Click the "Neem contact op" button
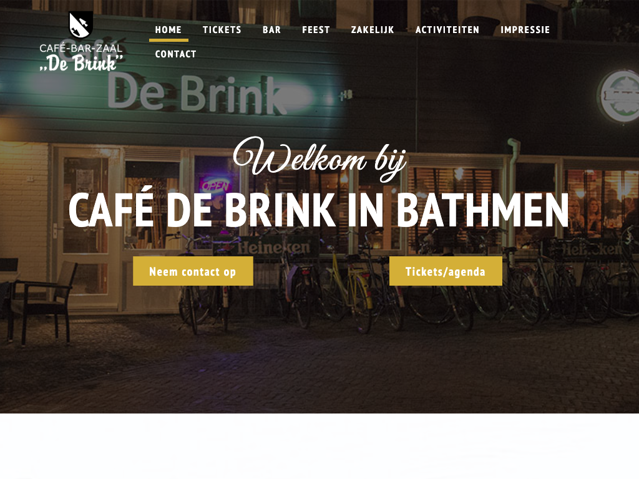The height and width of the screenshot is (479, 639). coord(193,271)
